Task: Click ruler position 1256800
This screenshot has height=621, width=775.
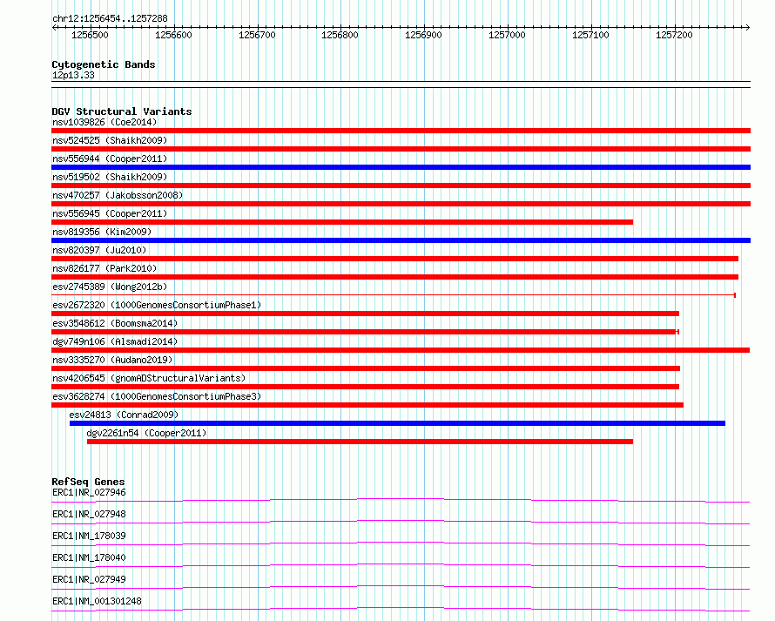Action: point(340,35)
